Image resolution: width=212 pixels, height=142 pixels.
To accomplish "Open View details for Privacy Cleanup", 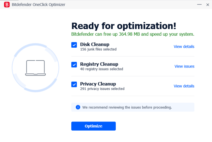I will point(184,86).
